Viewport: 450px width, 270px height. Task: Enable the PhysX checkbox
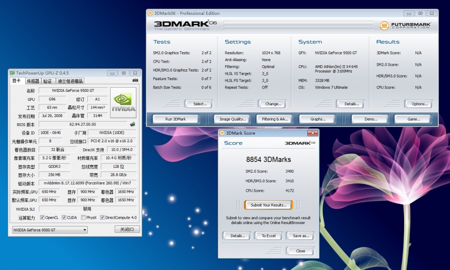[83, 217]
